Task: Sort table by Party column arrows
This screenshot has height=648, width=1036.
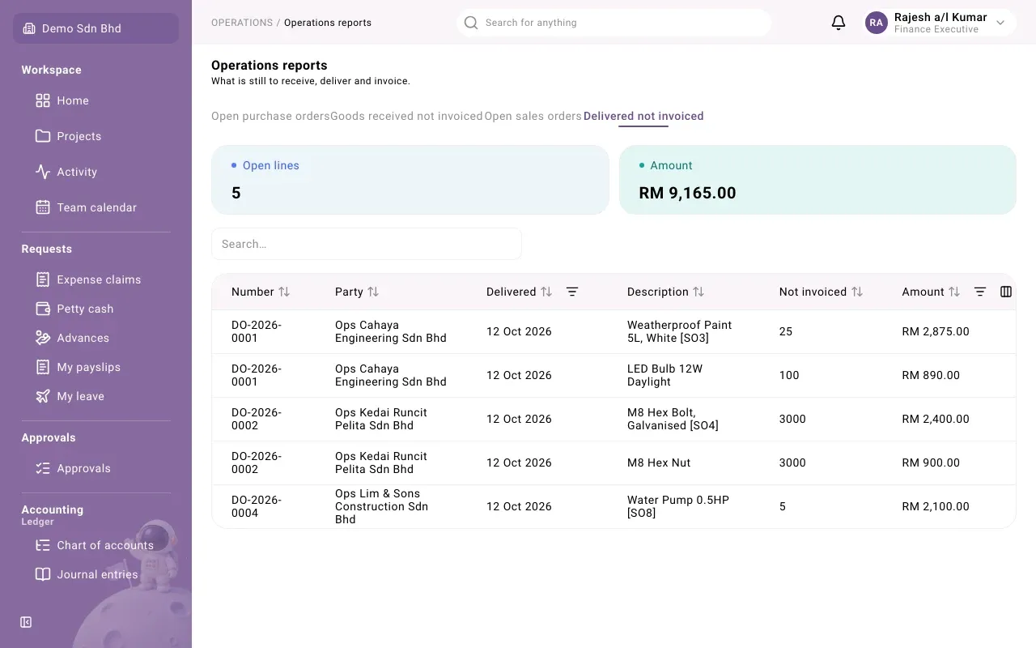Action: pos(373,292)
